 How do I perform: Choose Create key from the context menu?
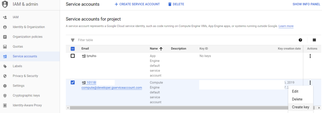[300, 107]
